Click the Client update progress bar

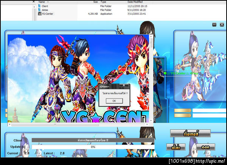(93, 140)
